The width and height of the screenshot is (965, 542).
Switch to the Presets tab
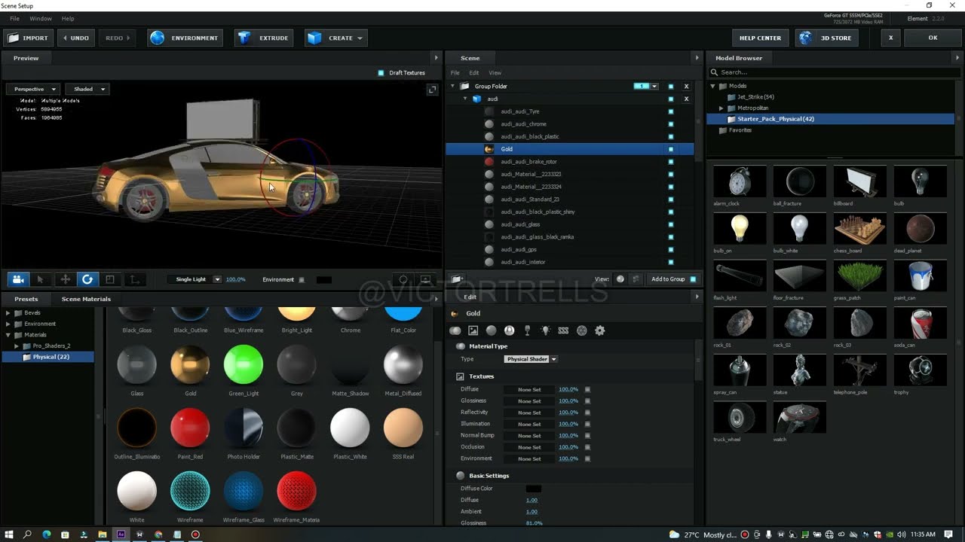(26, 299)
